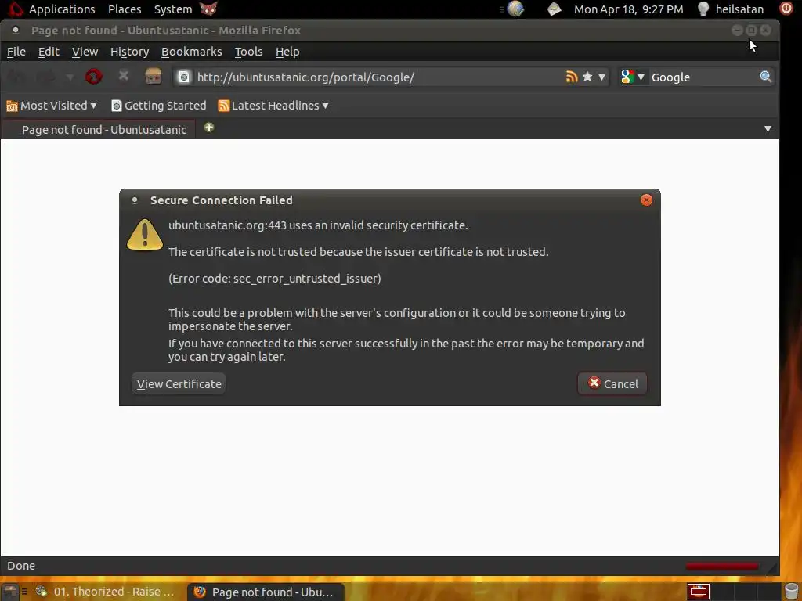Click the Done status bar text
The image size is (802, 601).
(x=21, y=566)
